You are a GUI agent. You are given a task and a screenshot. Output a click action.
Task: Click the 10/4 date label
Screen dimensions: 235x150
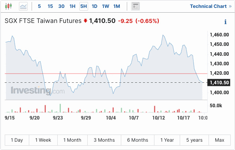tap(111, 118)
